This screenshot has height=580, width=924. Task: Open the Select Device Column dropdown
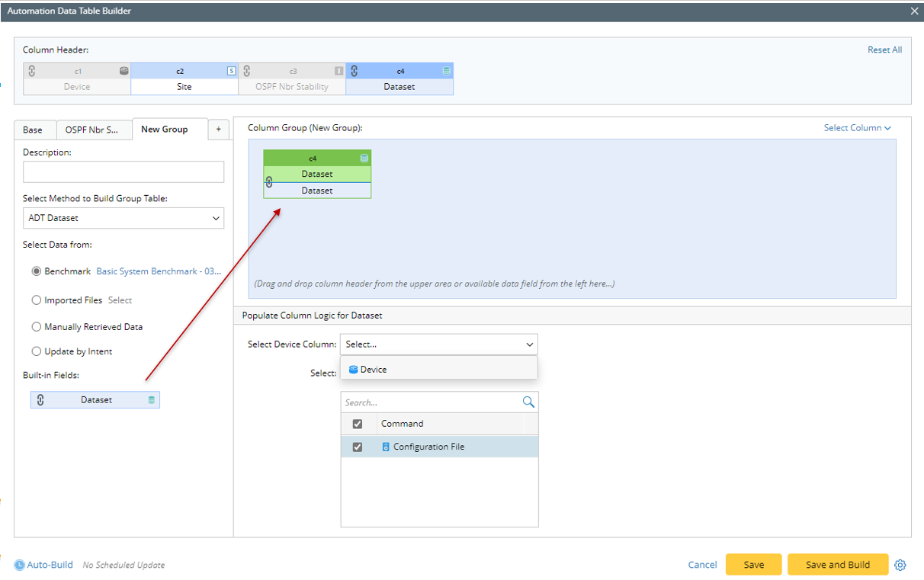[438, 344]
